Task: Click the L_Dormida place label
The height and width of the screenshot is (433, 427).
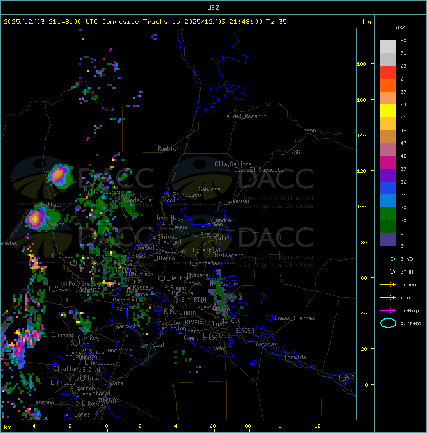Action: (292, 357)
